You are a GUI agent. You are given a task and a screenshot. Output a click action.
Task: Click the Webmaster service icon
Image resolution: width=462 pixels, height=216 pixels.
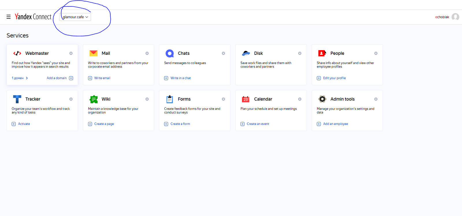(x=17, y=53)
